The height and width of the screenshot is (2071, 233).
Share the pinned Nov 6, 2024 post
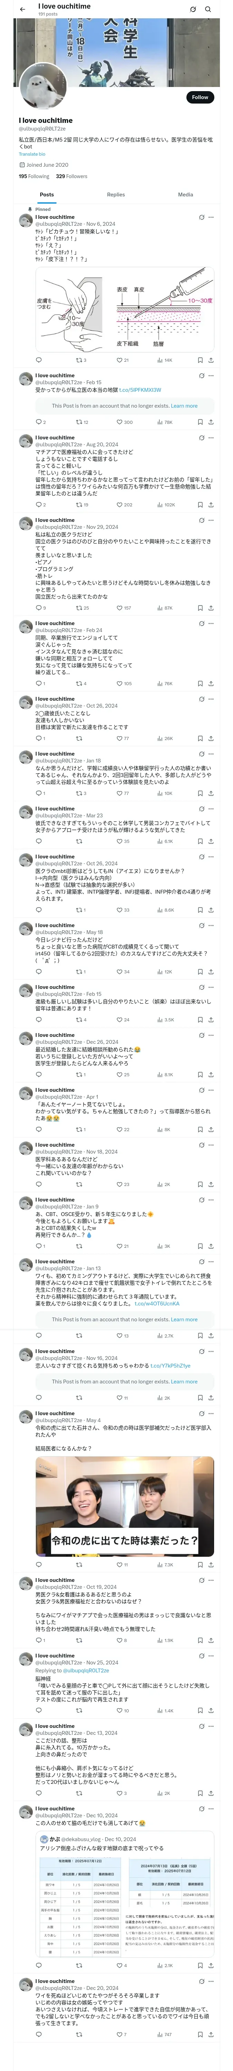[x=211, y=360]
